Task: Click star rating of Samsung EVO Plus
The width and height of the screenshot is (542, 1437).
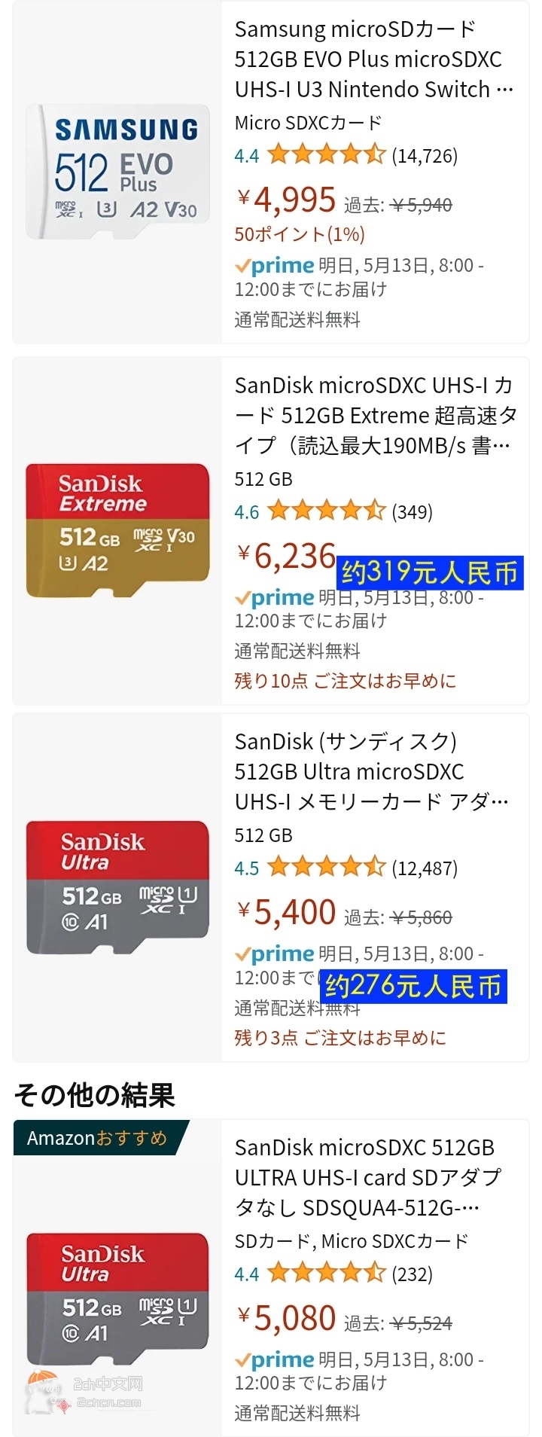Action: (x=326, y=156)
